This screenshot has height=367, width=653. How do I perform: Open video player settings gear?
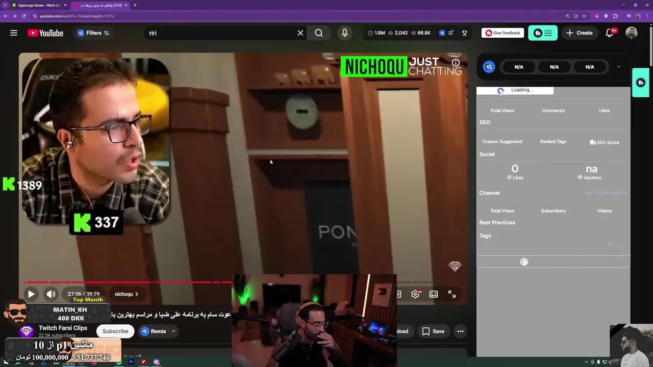click(x=416, y=294)
